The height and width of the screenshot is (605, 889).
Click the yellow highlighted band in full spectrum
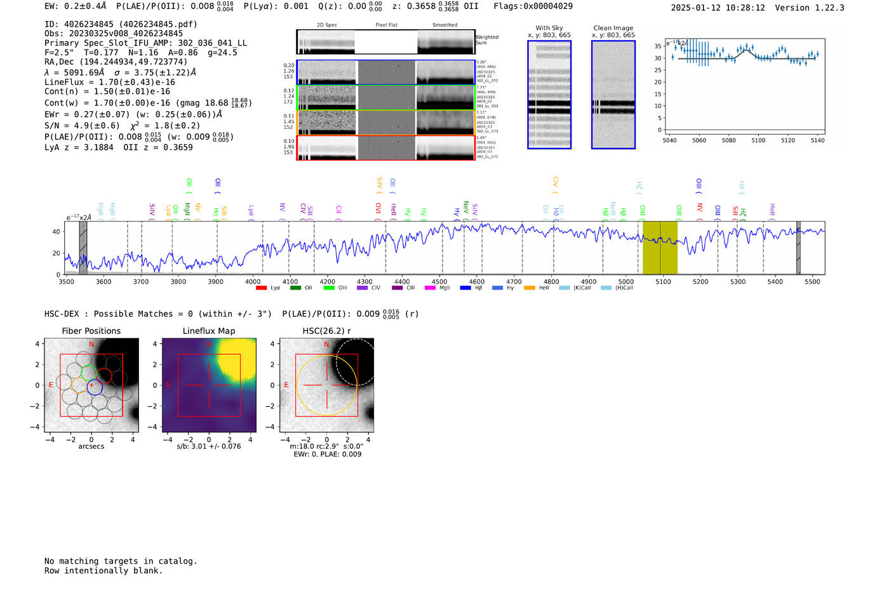tap(660, 248)
